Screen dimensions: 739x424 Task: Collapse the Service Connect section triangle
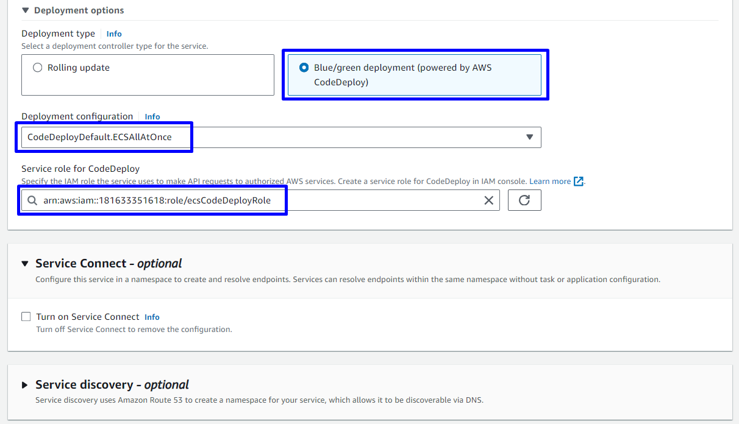pyautogui.click(x=25, y=264)
